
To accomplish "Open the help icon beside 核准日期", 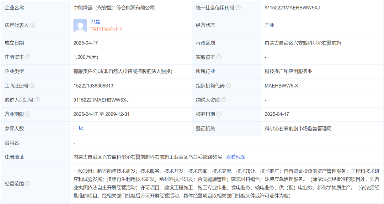I will pos(219,114).
